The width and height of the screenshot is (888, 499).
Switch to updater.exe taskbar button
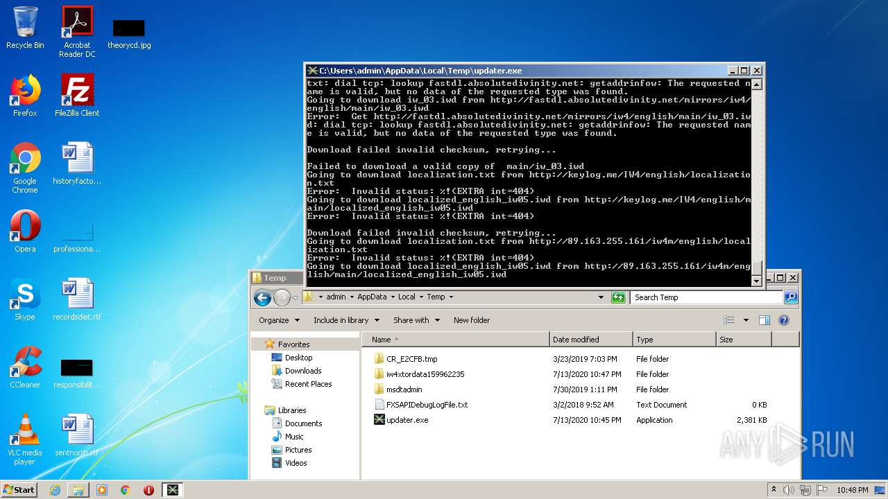click(x=172, y=490)
